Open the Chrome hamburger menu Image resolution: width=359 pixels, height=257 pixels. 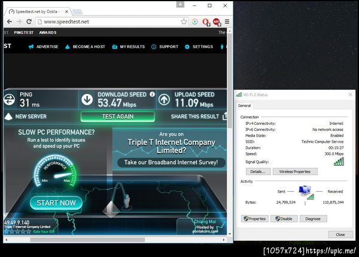click(x=227, y=22)
